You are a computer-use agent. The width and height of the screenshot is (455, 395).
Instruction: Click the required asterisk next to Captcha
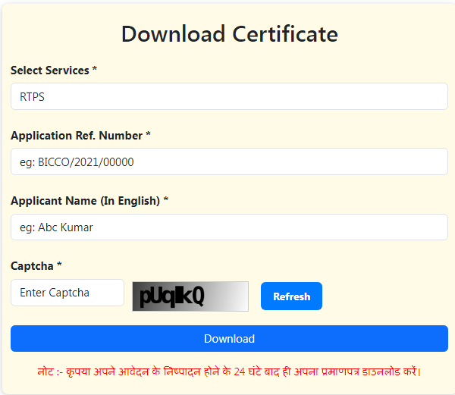[x=61, y=266]
